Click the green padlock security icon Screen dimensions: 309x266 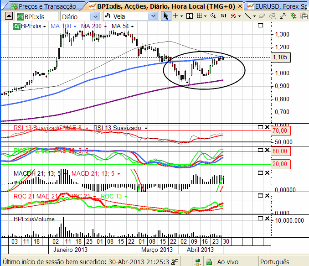coord(209,262)
